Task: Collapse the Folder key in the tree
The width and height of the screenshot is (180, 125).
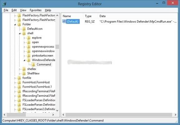Action: click(15, 25)
